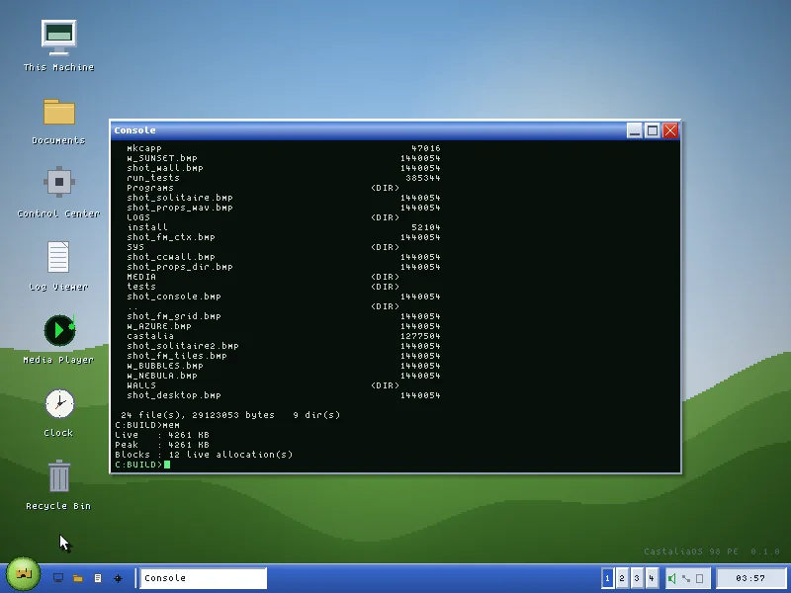Click the C:BUILD>mem command line

pos(146,425)
